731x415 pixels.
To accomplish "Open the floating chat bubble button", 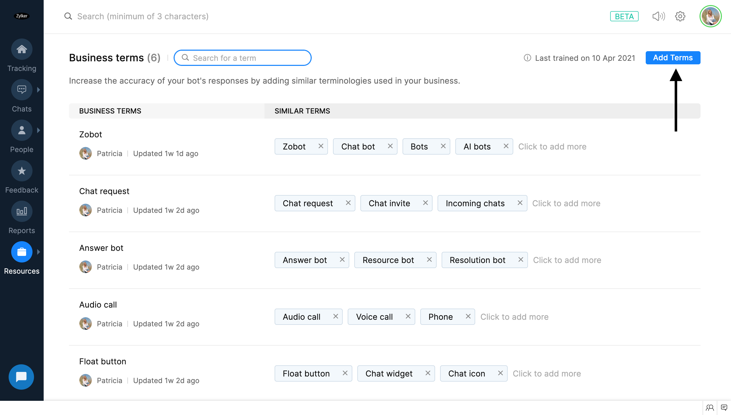I will [21, 377].
